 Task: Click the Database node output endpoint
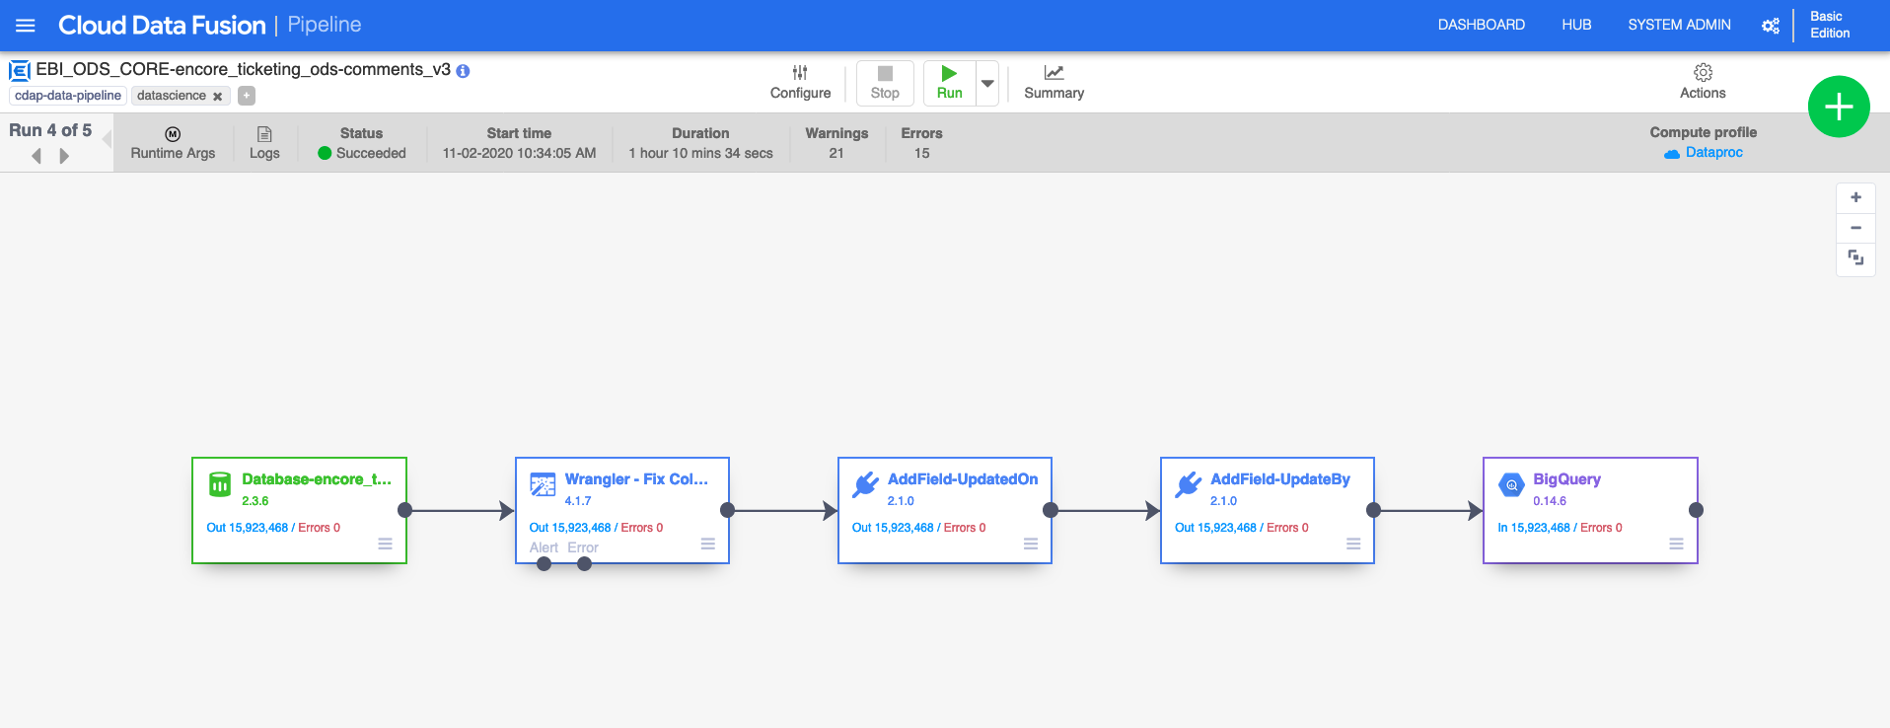404,510
